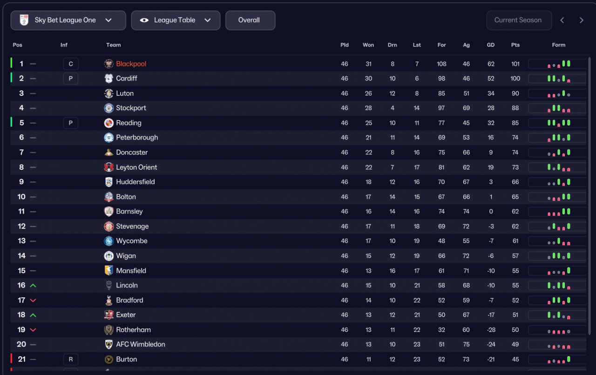Go to the previous season arrow
Viewport: 596px width, 375px height.
[x=562, y=20]
